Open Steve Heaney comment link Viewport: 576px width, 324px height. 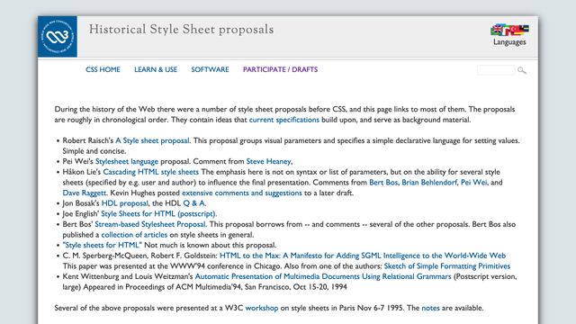point(268,162)
